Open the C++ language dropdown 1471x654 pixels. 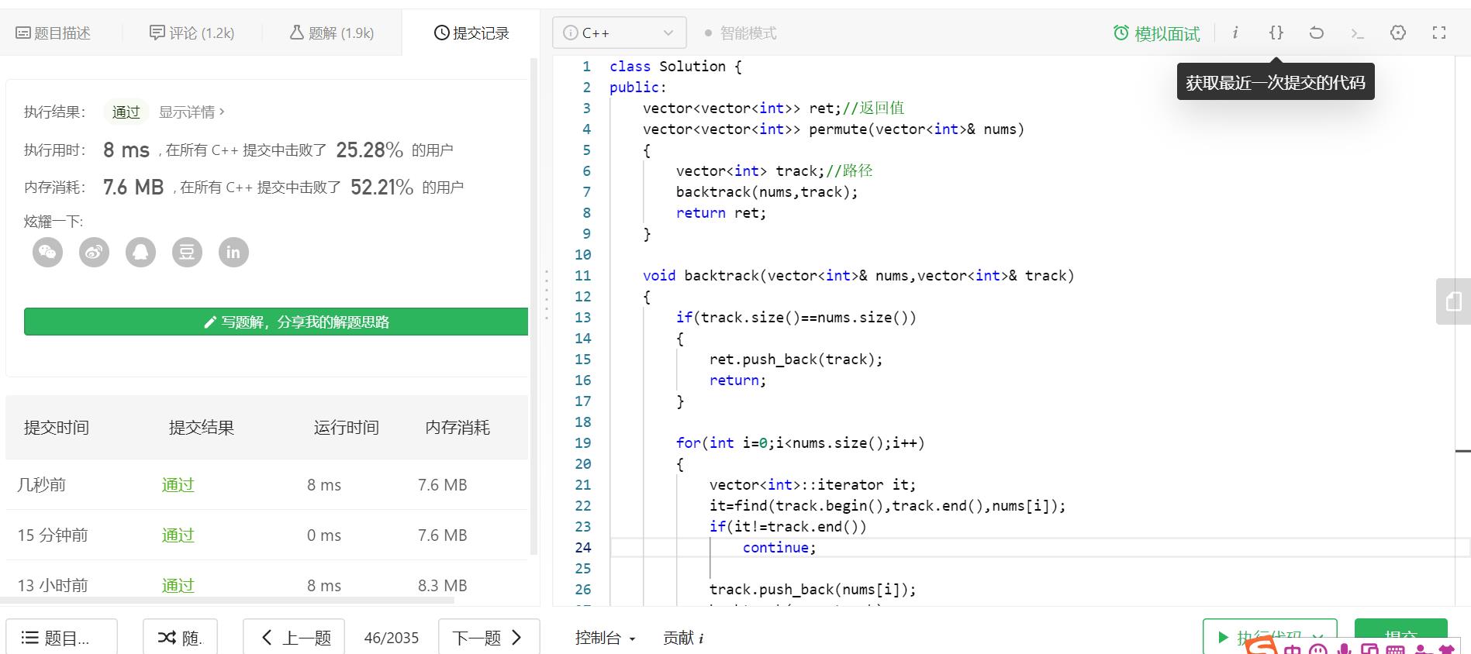[x=620, y=33]
